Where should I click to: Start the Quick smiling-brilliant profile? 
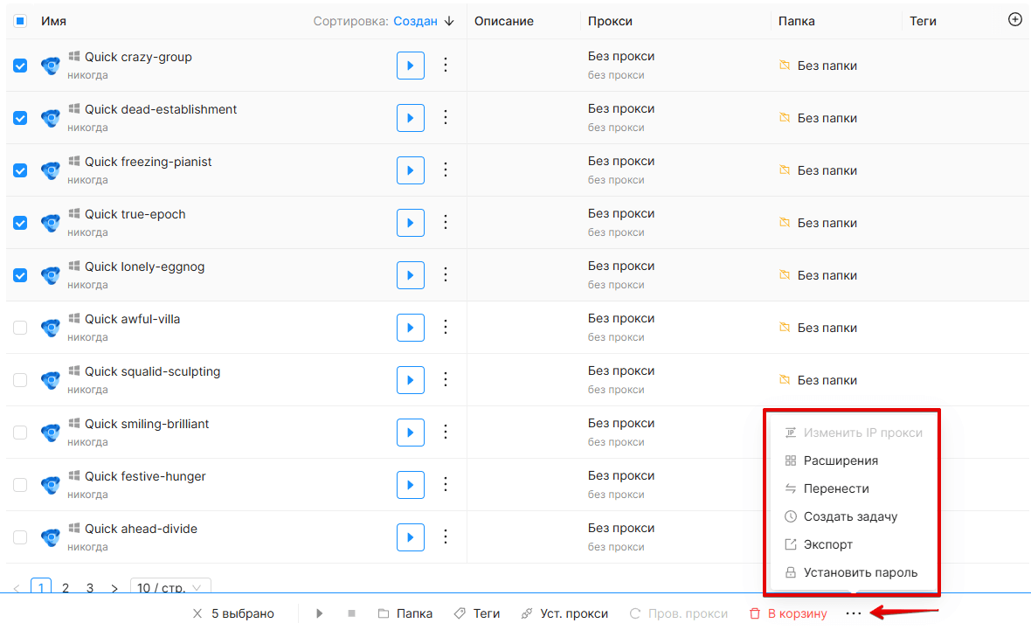click(411, 433)
